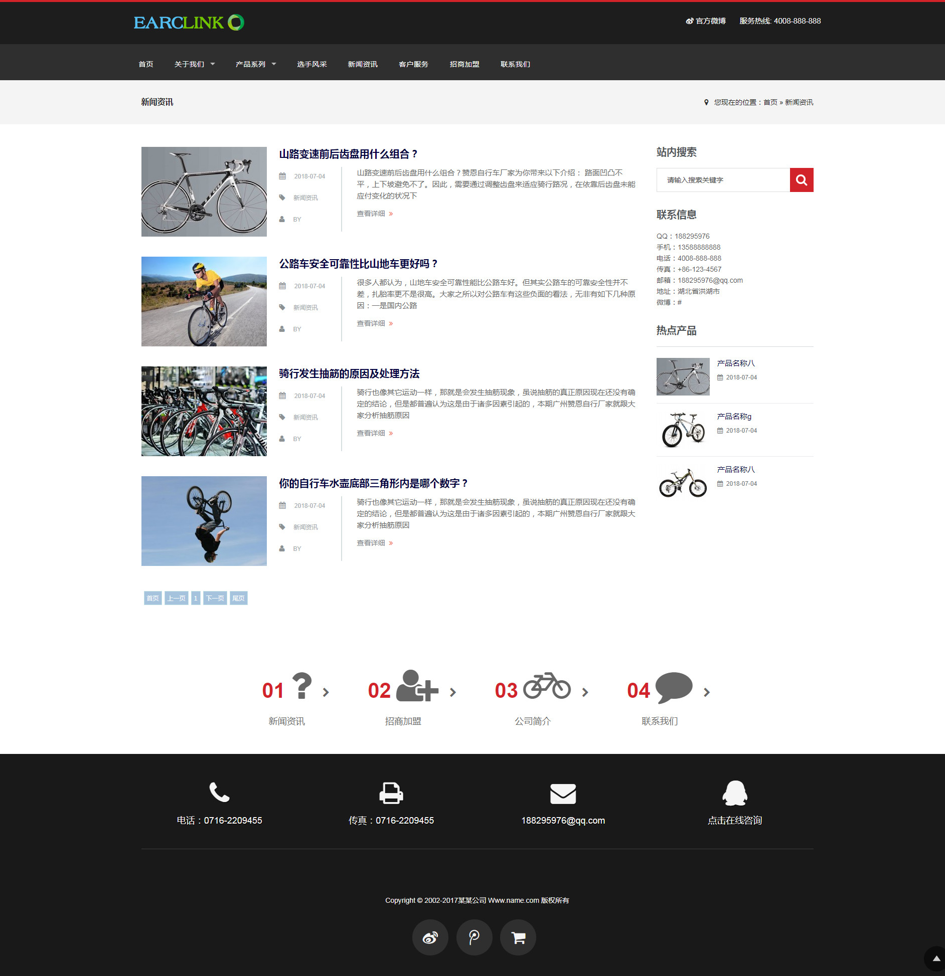Click the 下一页 pagination button
945x976 pixels.
coord(215,598)
